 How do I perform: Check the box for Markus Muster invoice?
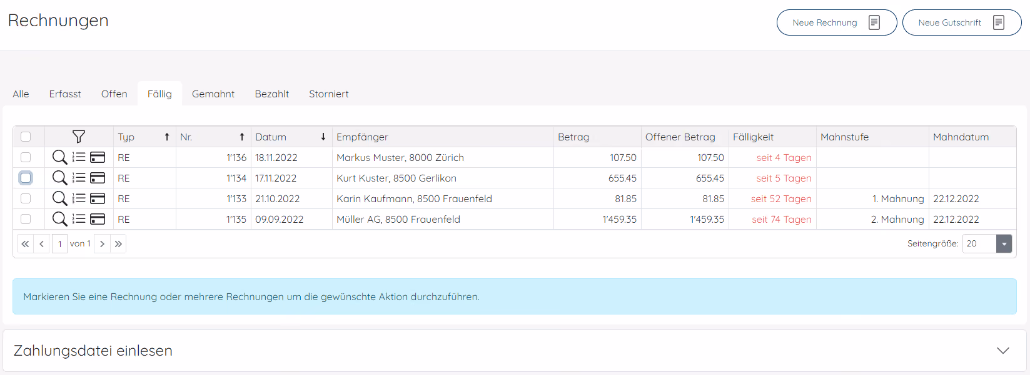click(26, 157)
